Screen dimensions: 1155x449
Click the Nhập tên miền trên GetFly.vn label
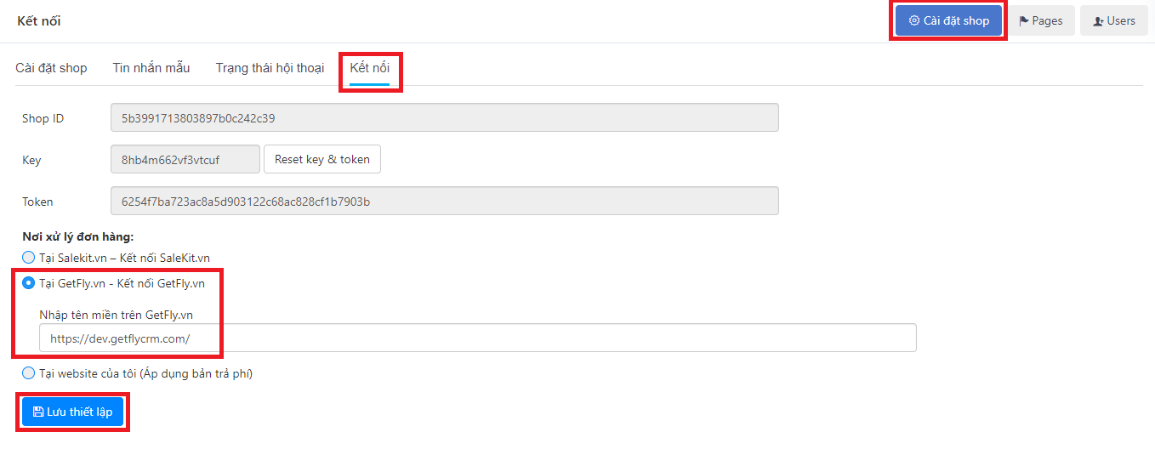(x=117, y=315)
